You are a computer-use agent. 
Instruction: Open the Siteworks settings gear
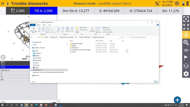point(186,74)
